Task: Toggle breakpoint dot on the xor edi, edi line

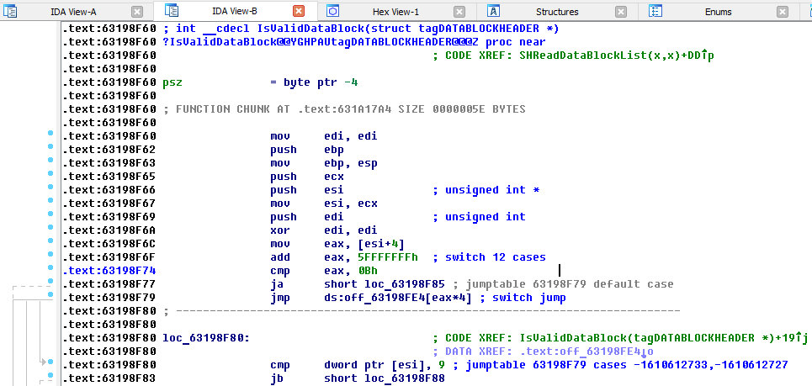Action: point(50,230)
